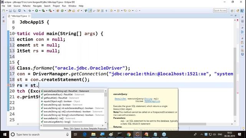Select the JdbcApp15.java editor tab
246x138 pixels.
[x=19, y=16]
